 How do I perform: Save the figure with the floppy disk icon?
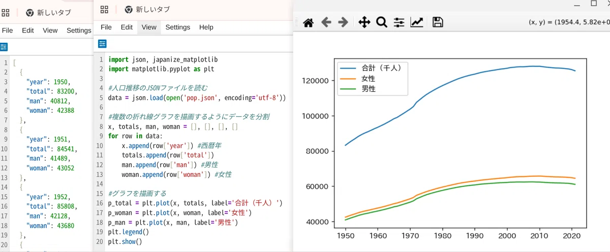(x=438, y=22)
